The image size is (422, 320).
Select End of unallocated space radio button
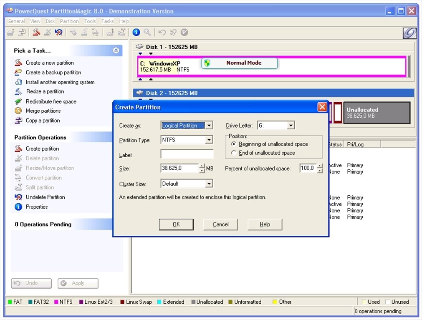coord(234,153)
